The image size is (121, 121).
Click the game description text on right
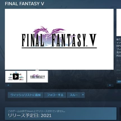(x=119, y=48)
